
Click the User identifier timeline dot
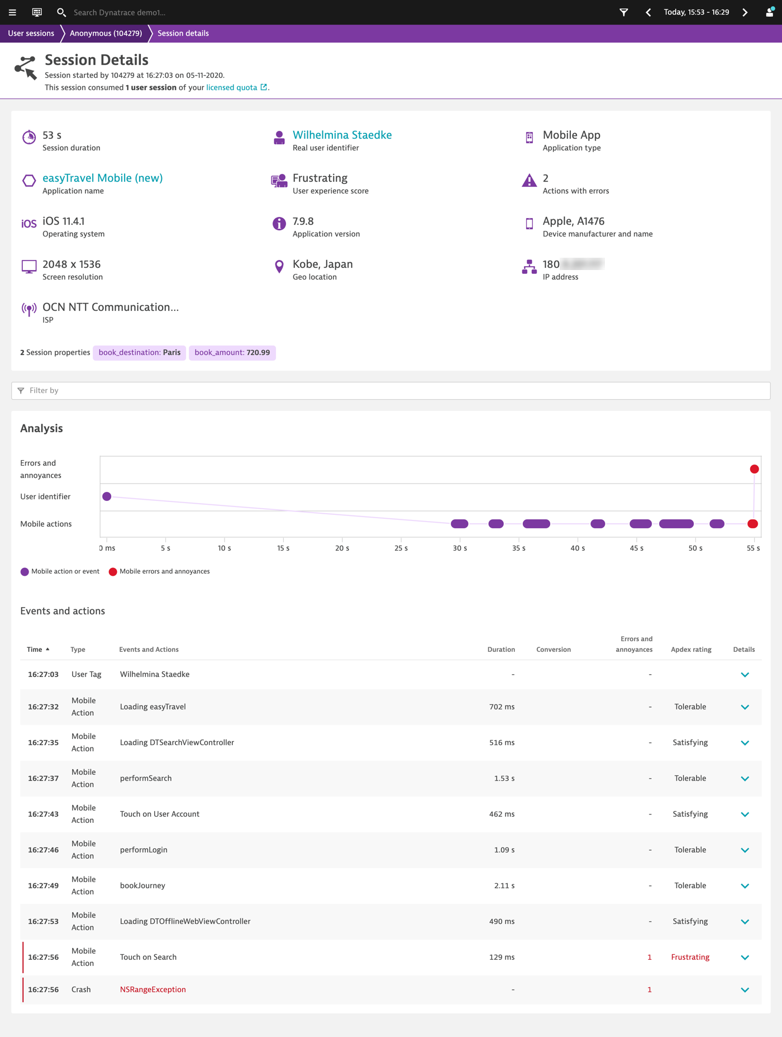click(x=107, y=496)
